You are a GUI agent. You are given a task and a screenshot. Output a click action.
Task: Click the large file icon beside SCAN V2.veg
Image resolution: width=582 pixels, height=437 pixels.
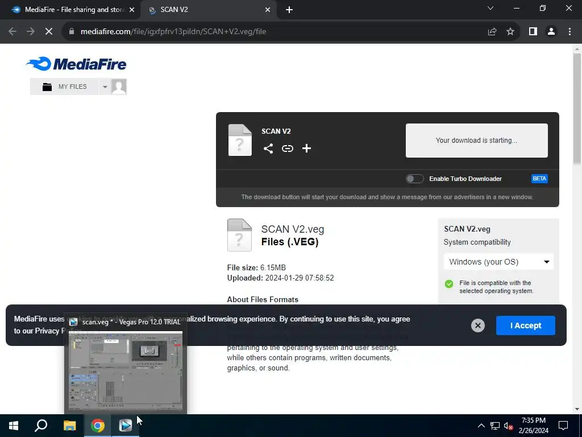pos(239,235)
